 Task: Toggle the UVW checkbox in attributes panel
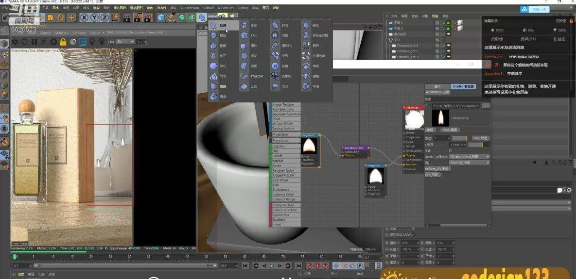click(414, 235)
